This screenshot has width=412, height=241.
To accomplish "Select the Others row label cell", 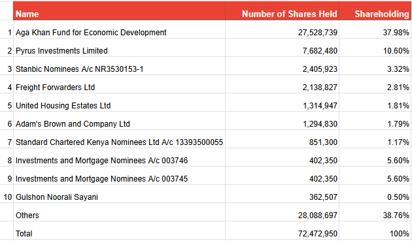I will point(119,212).
